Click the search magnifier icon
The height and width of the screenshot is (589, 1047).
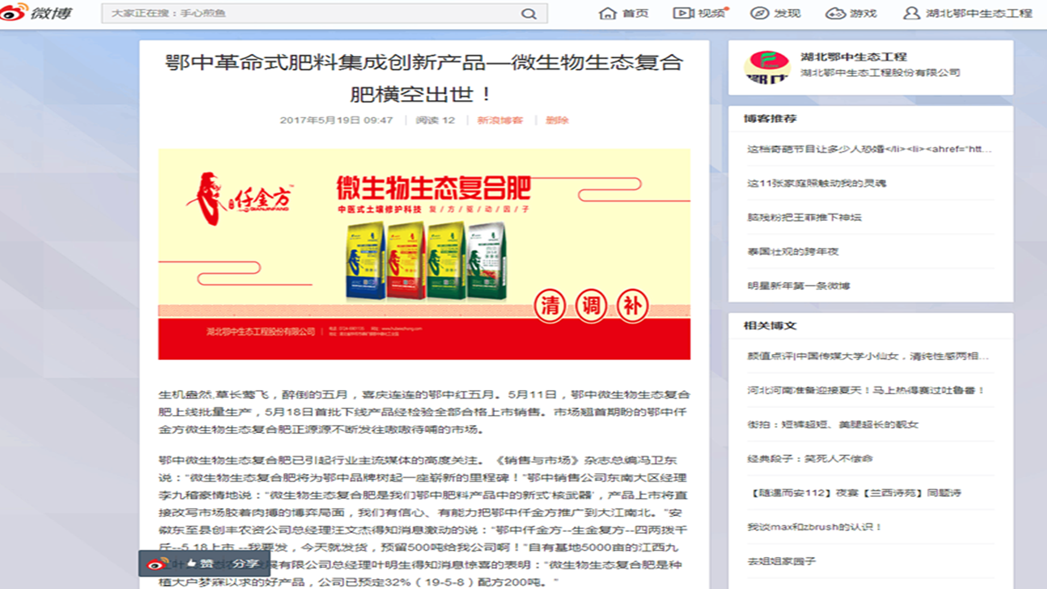[x=528, y=14]
